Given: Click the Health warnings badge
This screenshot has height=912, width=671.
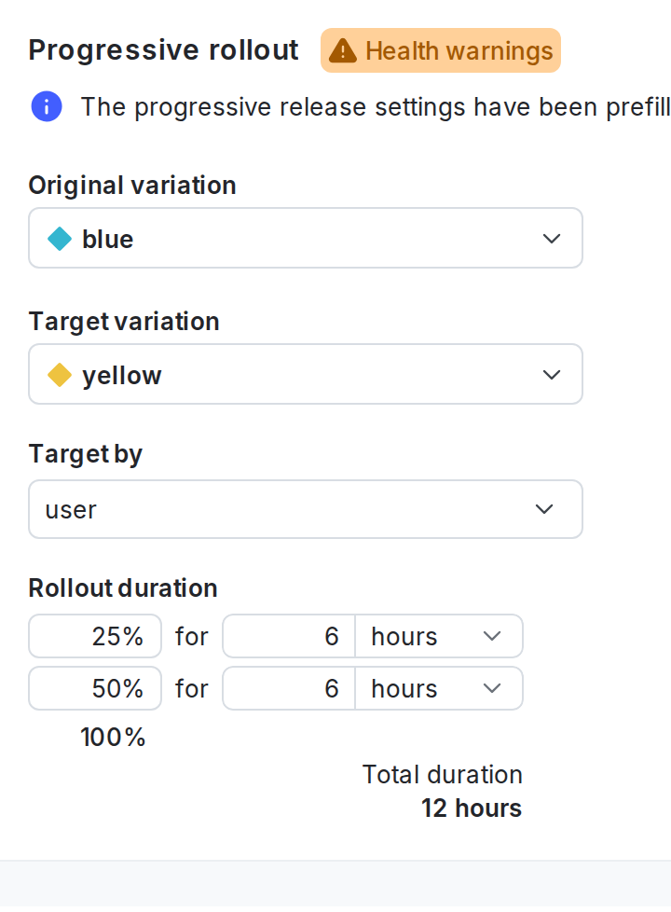Looking at the screenshot, I should [440, 50].
